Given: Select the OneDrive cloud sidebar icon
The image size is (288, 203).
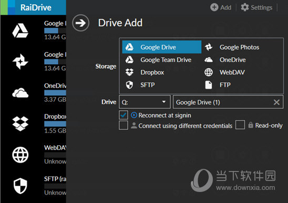Looking at the screenshot, I should point(20,93).
